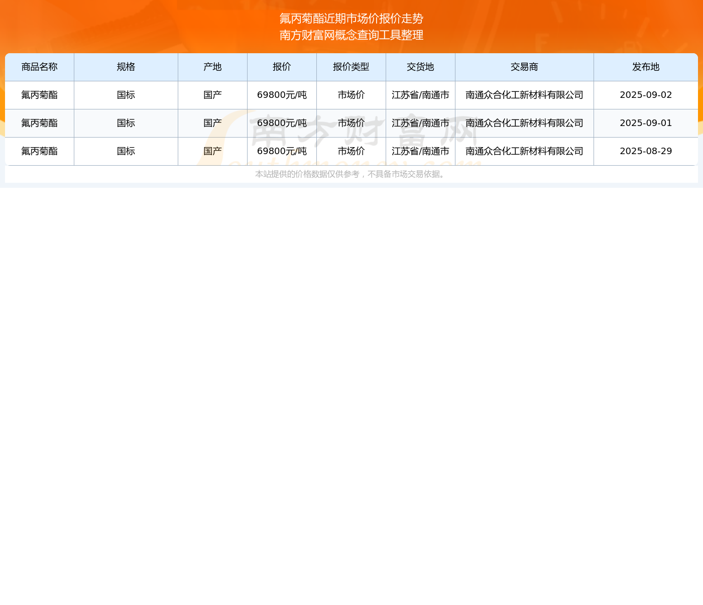Click 市场价 in the 2025-09-02 row
The width and height of the screenshot is (703, 605).
point(351,95)
